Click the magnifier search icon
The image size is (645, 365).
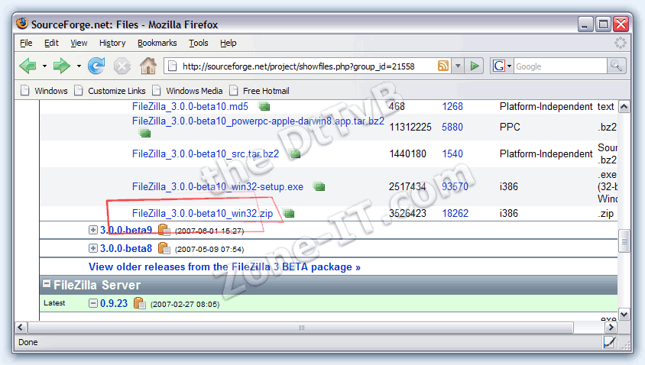616,66
